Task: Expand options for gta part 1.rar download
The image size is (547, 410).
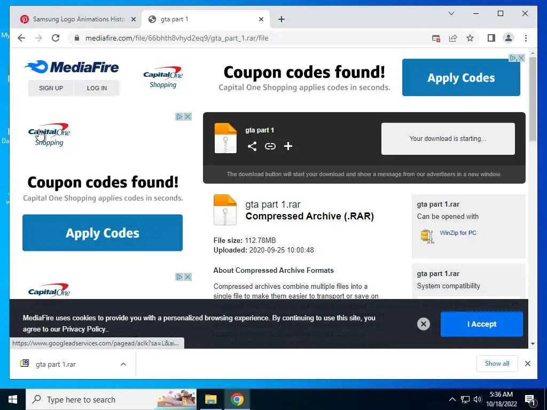Action: pos(123,364)
